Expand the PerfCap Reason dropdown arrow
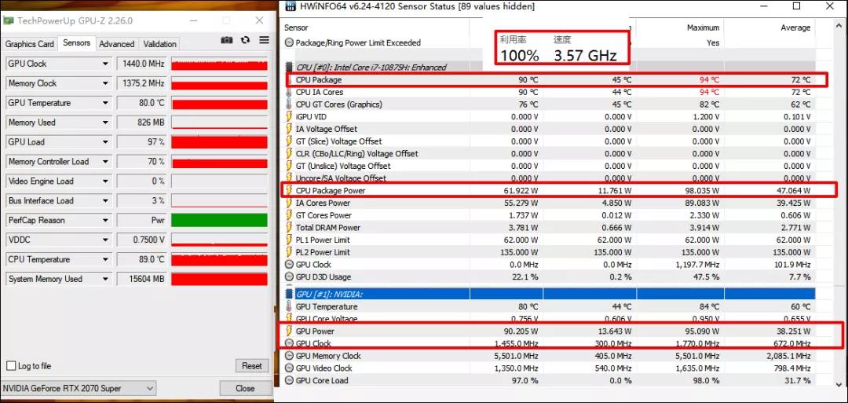Viewport: 848px width, 403px height. (x=105, y=221)
